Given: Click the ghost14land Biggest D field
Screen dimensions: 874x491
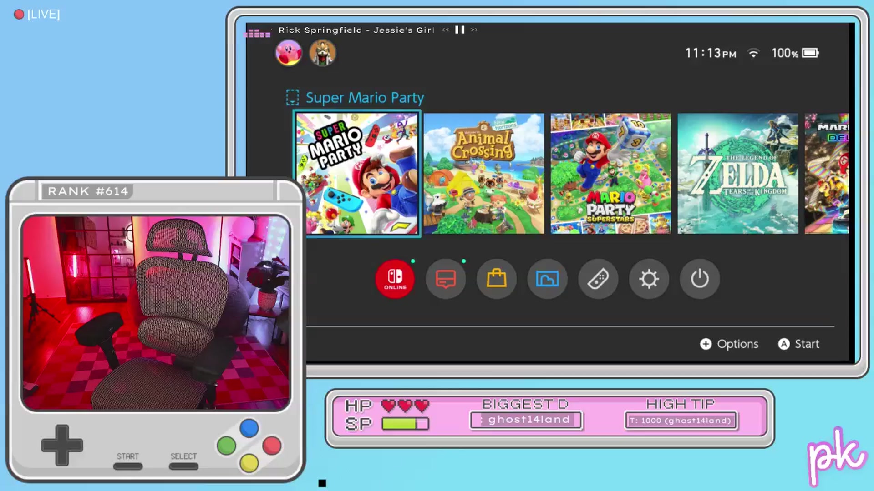Looking at the screenshot, I should tap(526, 420).
